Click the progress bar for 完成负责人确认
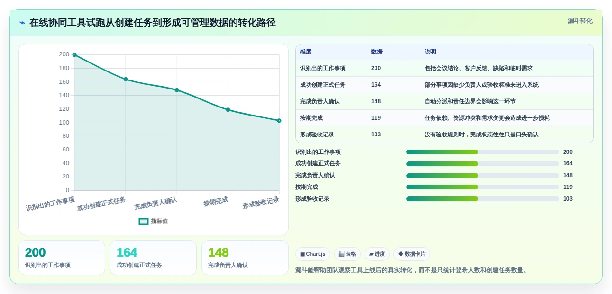The width and height of the screenshot is (612, 294). [483, 175]
